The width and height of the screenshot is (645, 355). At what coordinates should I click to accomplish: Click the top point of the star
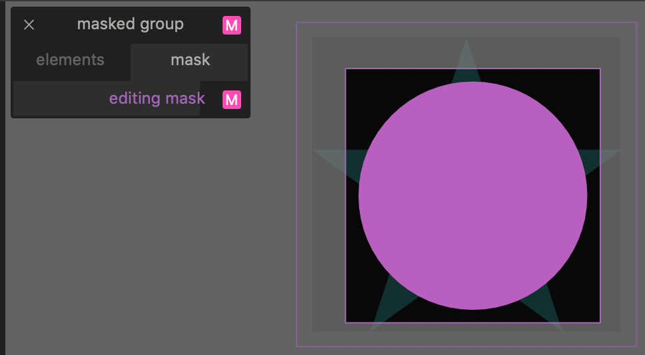[x=466, y=50]
